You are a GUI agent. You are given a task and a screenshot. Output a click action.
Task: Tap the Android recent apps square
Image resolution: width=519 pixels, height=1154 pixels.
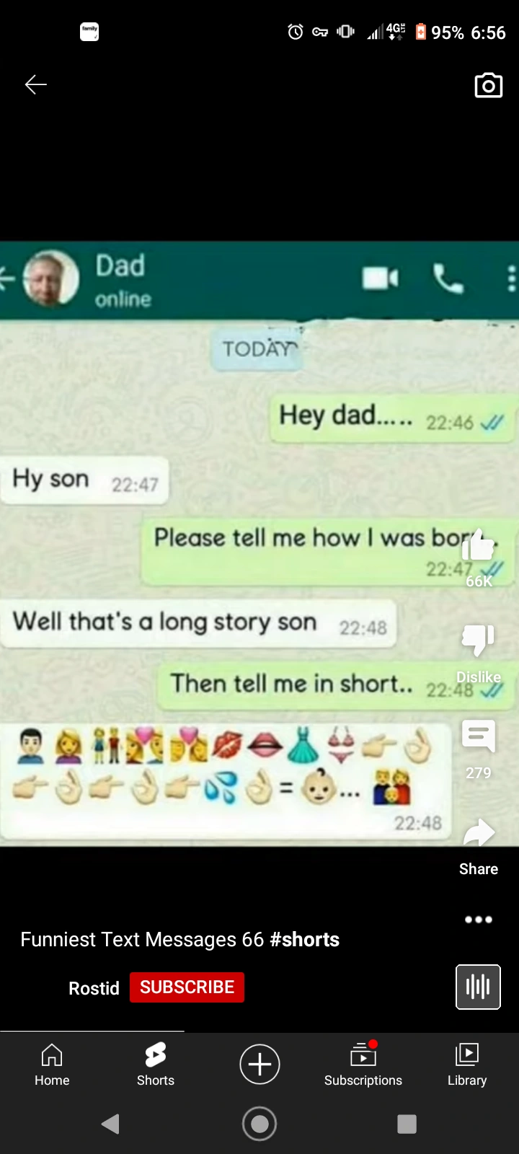(407, 1124)
